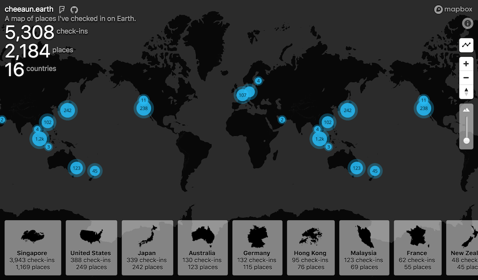
Task: Pick the Germany country card
Action: (257, 248)
